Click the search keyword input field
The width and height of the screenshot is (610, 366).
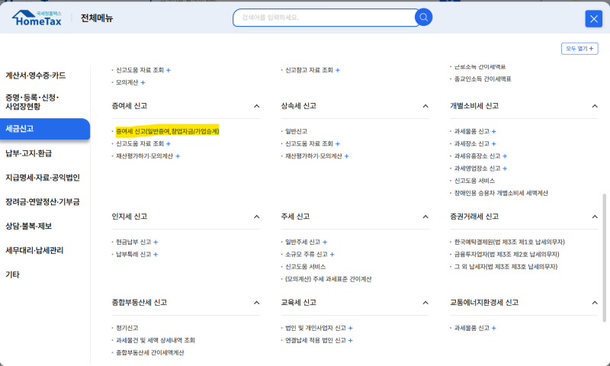tap(325, 18)
